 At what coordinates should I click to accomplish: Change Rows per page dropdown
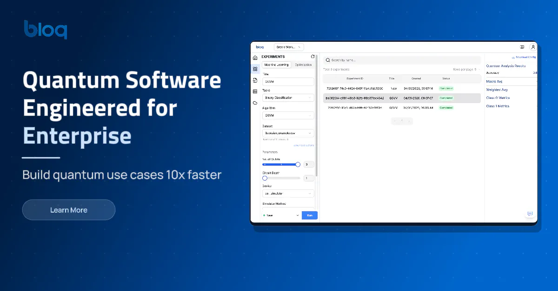[466, 69]
